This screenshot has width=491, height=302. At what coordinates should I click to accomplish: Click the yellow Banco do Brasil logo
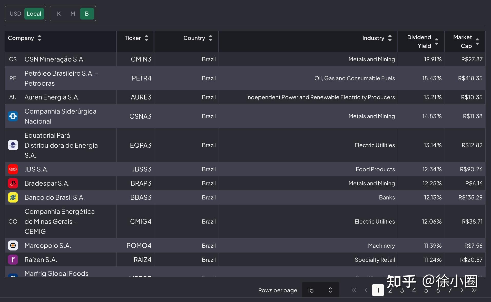tap(13, 197)
